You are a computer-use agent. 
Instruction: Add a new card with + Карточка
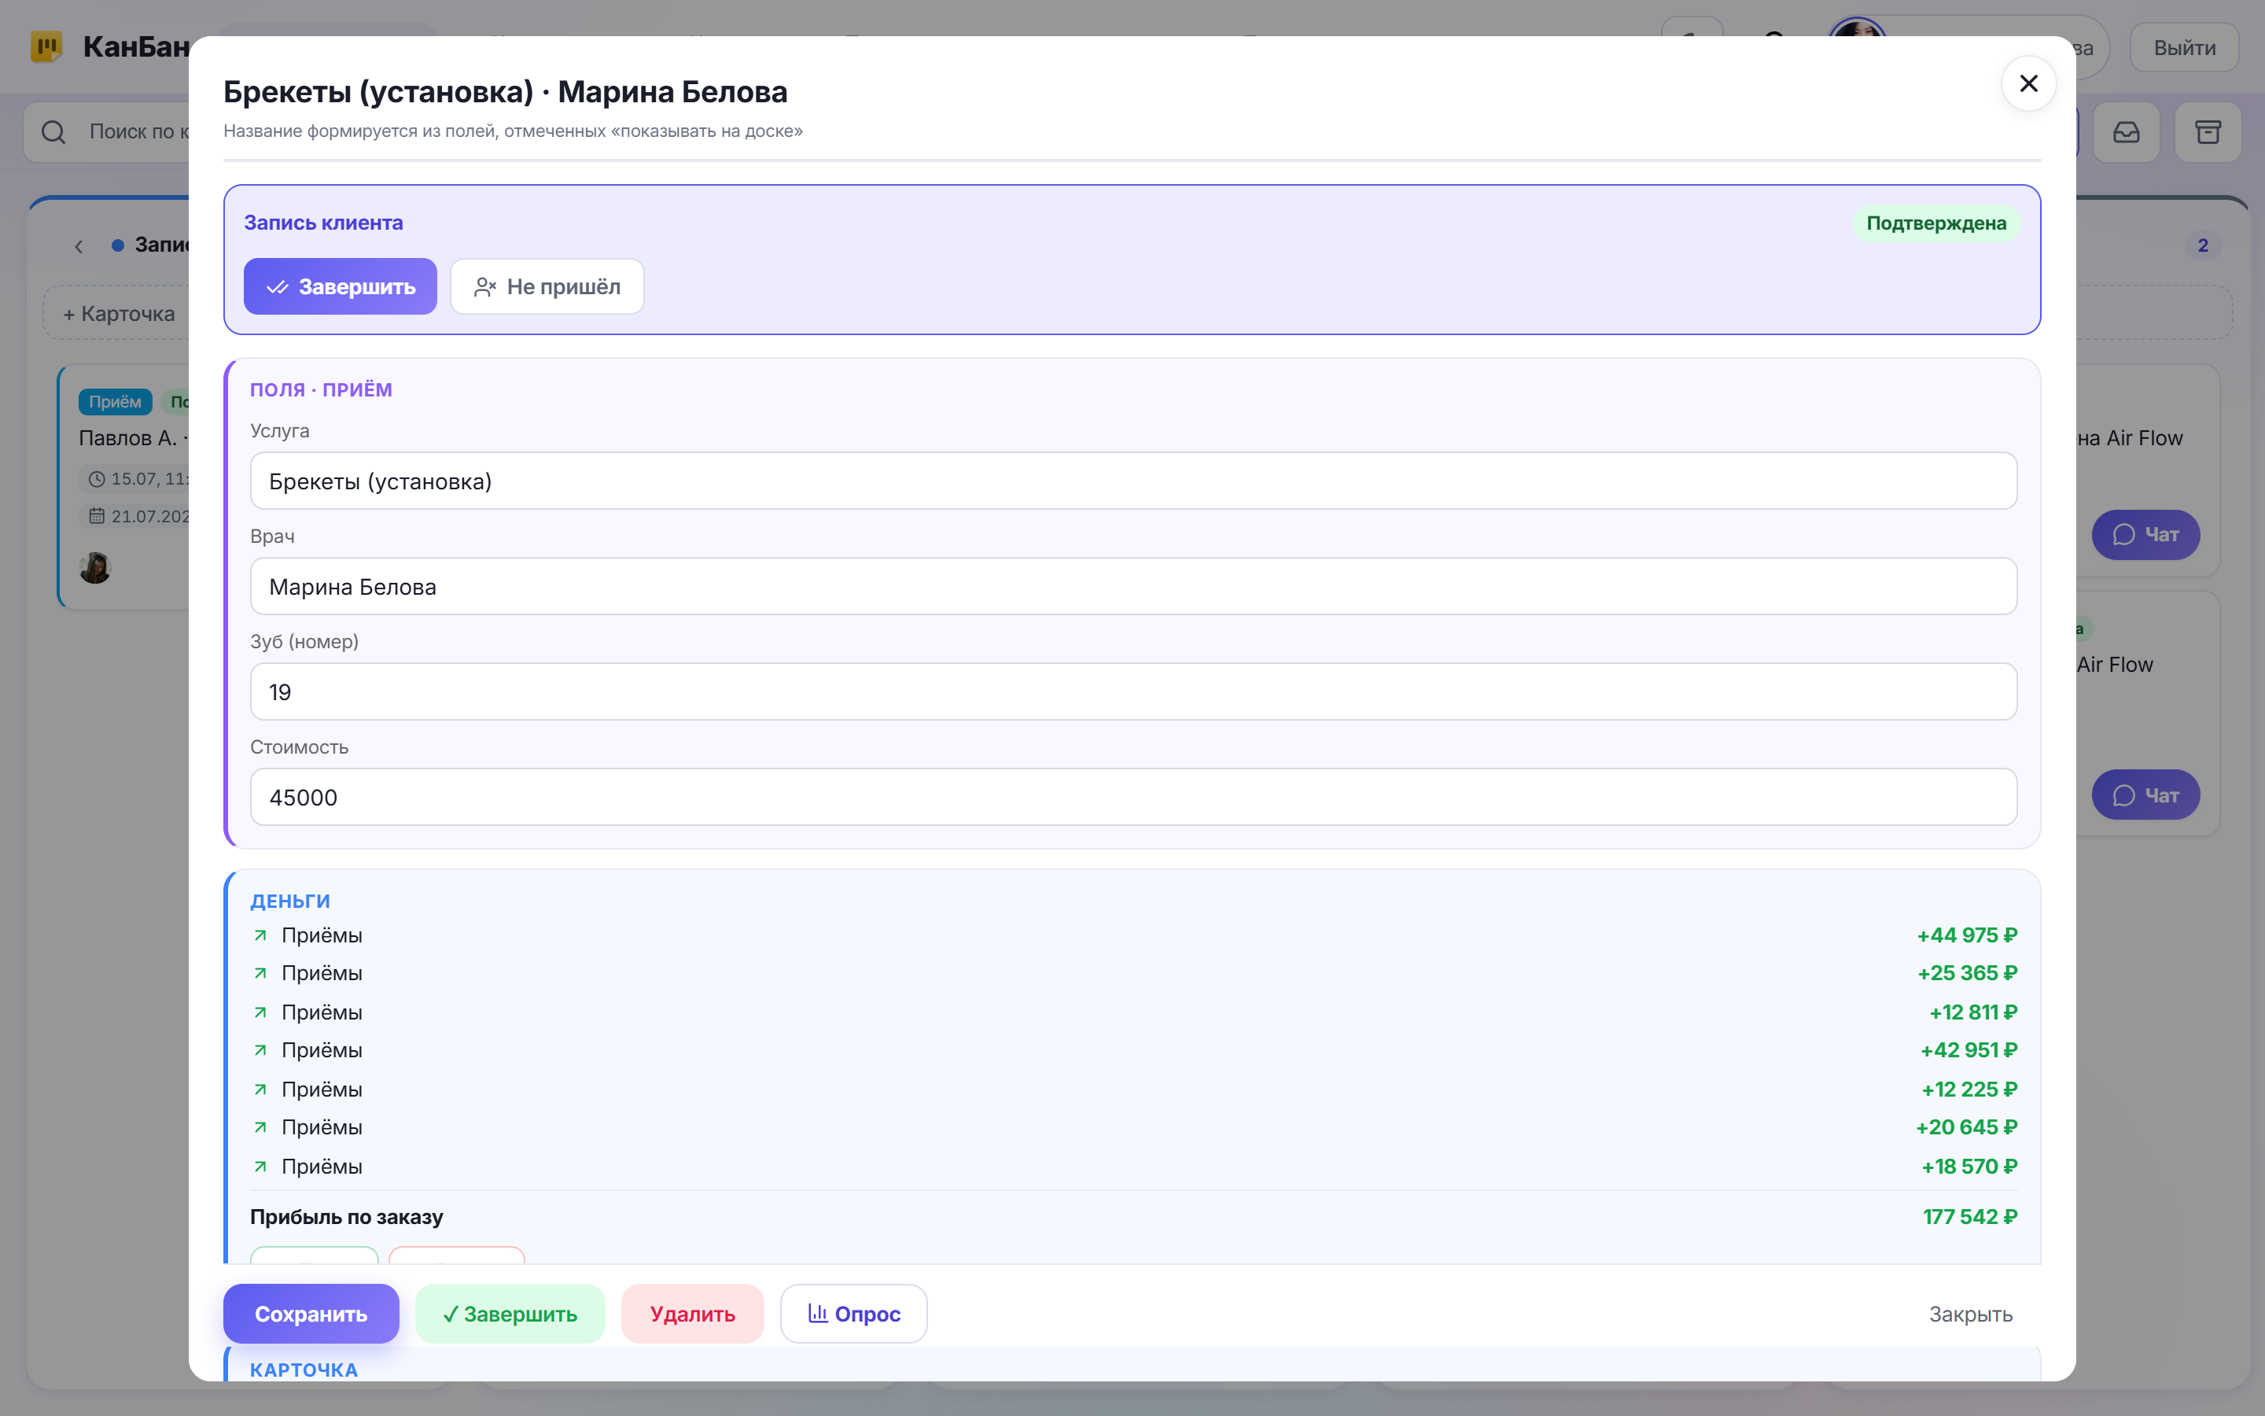point(119,314)
